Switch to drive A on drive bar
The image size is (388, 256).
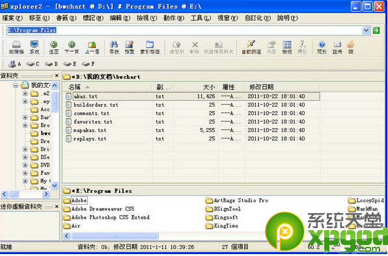pyautogui.click(x=14, y=64)
